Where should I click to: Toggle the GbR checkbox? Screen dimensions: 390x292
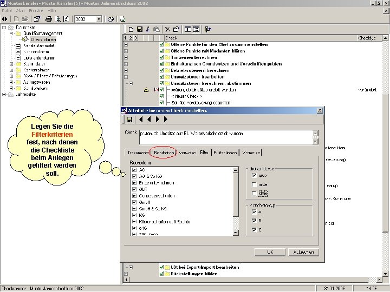coord(134,189)
